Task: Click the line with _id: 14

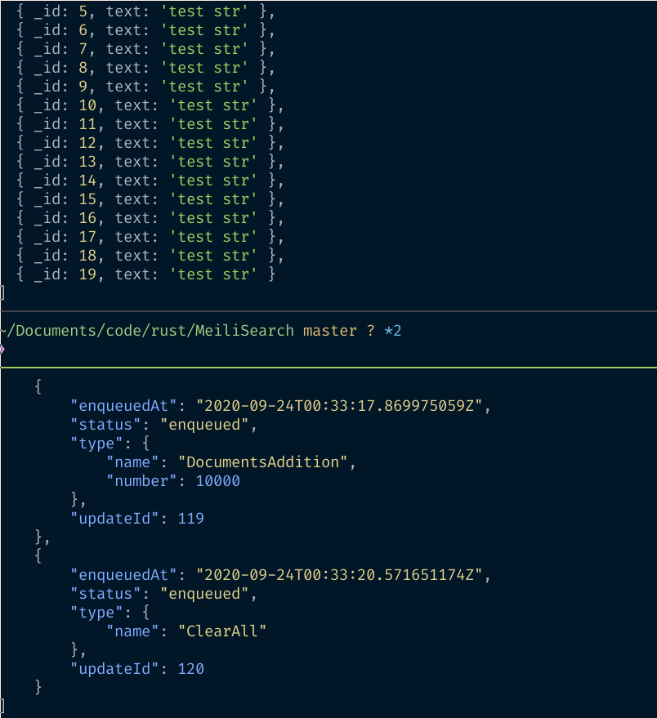Action: coord(150,181)
